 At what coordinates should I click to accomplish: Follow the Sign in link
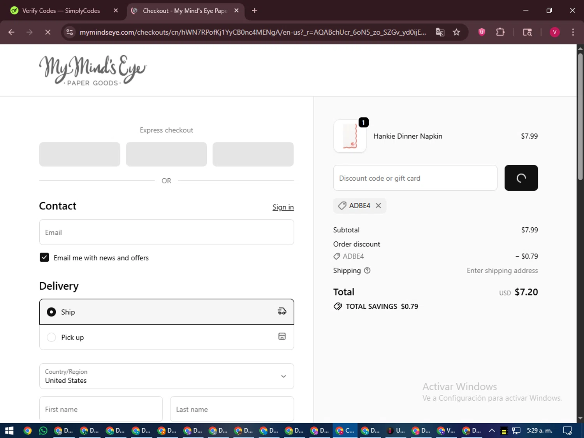(x=283, y=207)
